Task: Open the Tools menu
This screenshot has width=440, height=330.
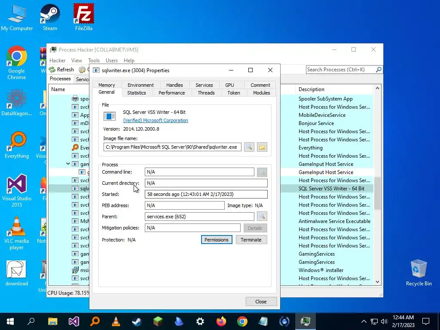Action: point(94,61)
